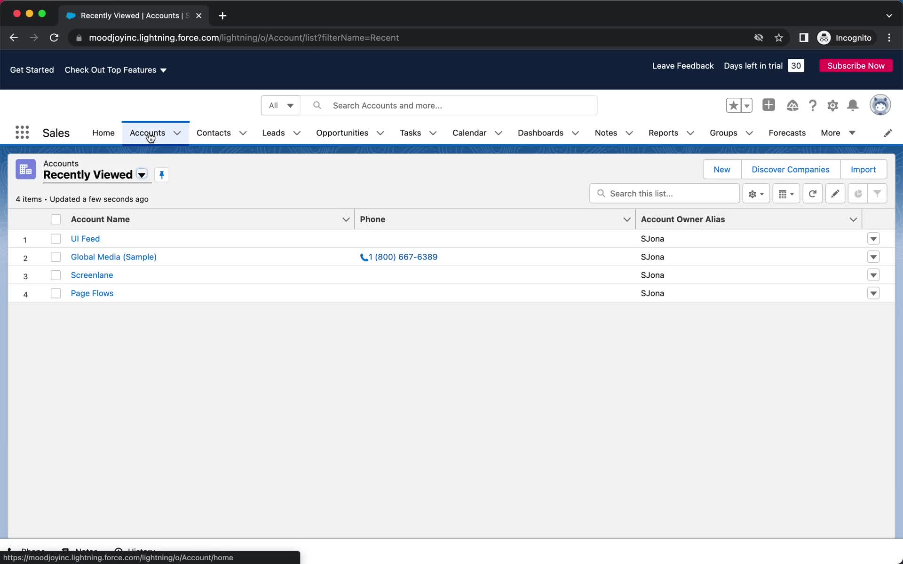Open Chrome three-dot menu

click(889, 38)
